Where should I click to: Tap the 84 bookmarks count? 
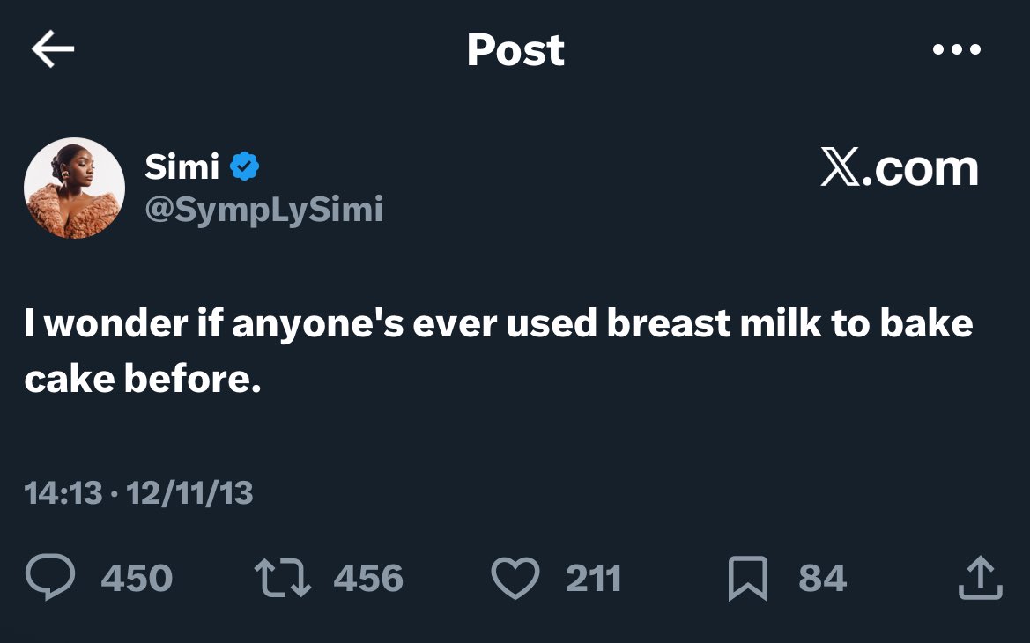tap(822, 579)
